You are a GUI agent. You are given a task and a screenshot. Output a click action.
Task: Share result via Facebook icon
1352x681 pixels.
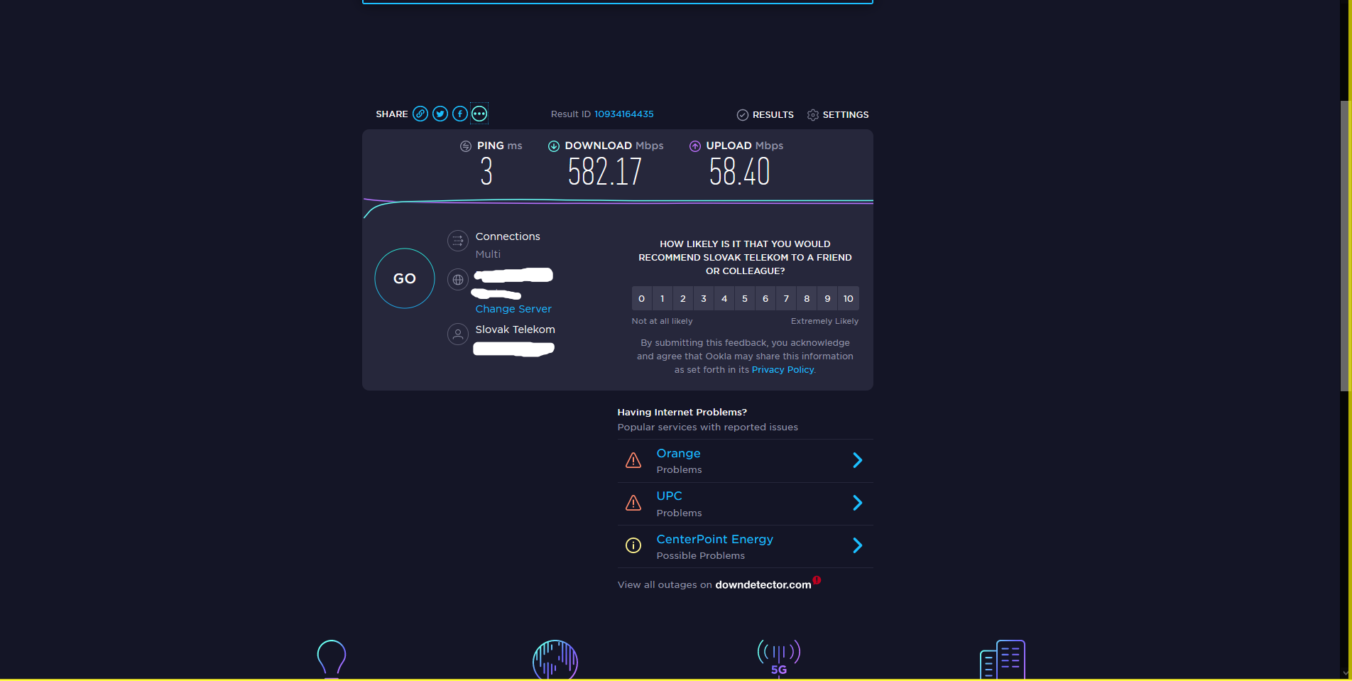tap(460, 114)
